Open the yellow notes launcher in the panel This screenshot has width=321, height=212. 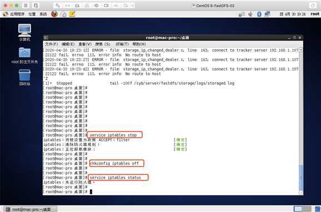click(x=72, y=14)
